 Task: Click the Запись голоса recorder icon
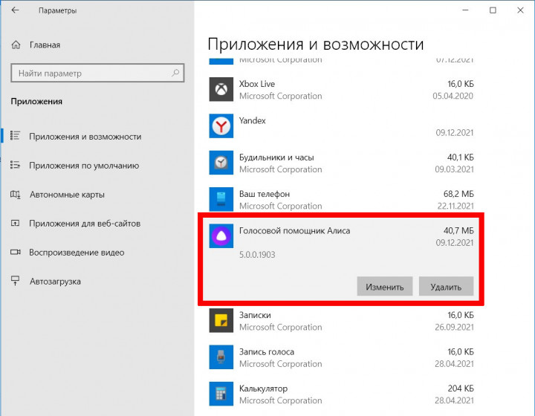(221, 358)
